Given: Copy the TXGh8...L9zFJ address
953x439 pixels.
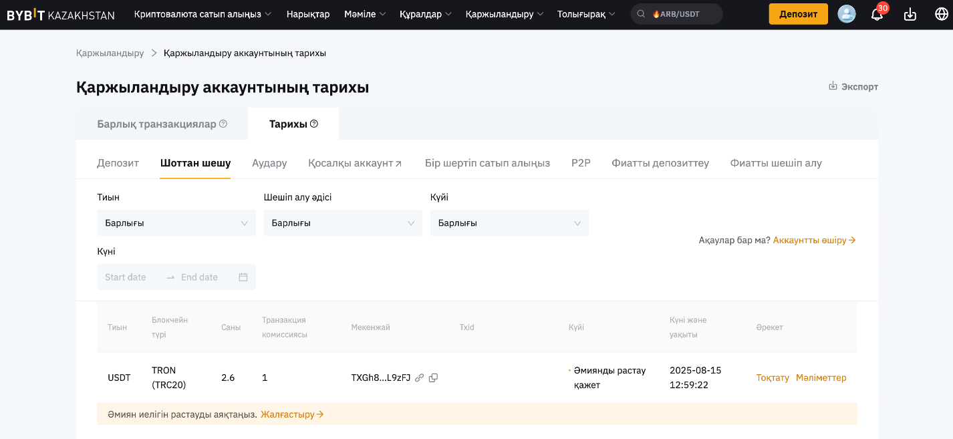Looking at the screenshot, I should [433, 378].
